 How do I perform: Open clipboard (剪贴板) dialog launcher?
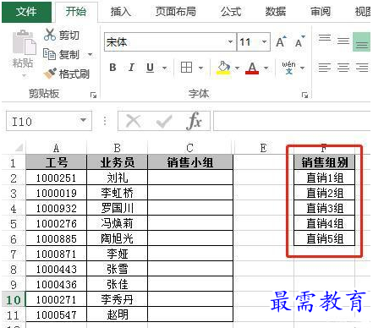pos(93,96)
